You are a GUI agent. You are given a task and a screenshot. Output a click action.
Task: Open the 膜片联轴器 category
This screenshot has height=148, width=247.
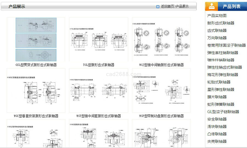click(x=217, y=97)
